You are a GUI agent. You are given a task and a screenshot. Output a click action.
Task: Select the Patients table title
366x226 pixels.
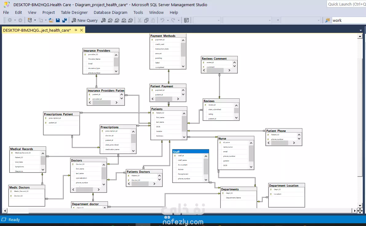pos(157,109)
